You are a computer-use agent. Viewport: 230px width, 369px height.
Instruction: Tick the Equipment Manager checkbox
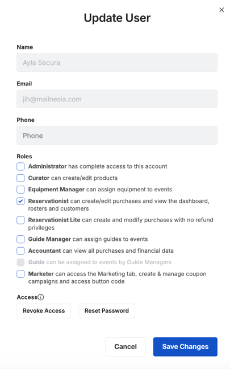coord(20,190)
